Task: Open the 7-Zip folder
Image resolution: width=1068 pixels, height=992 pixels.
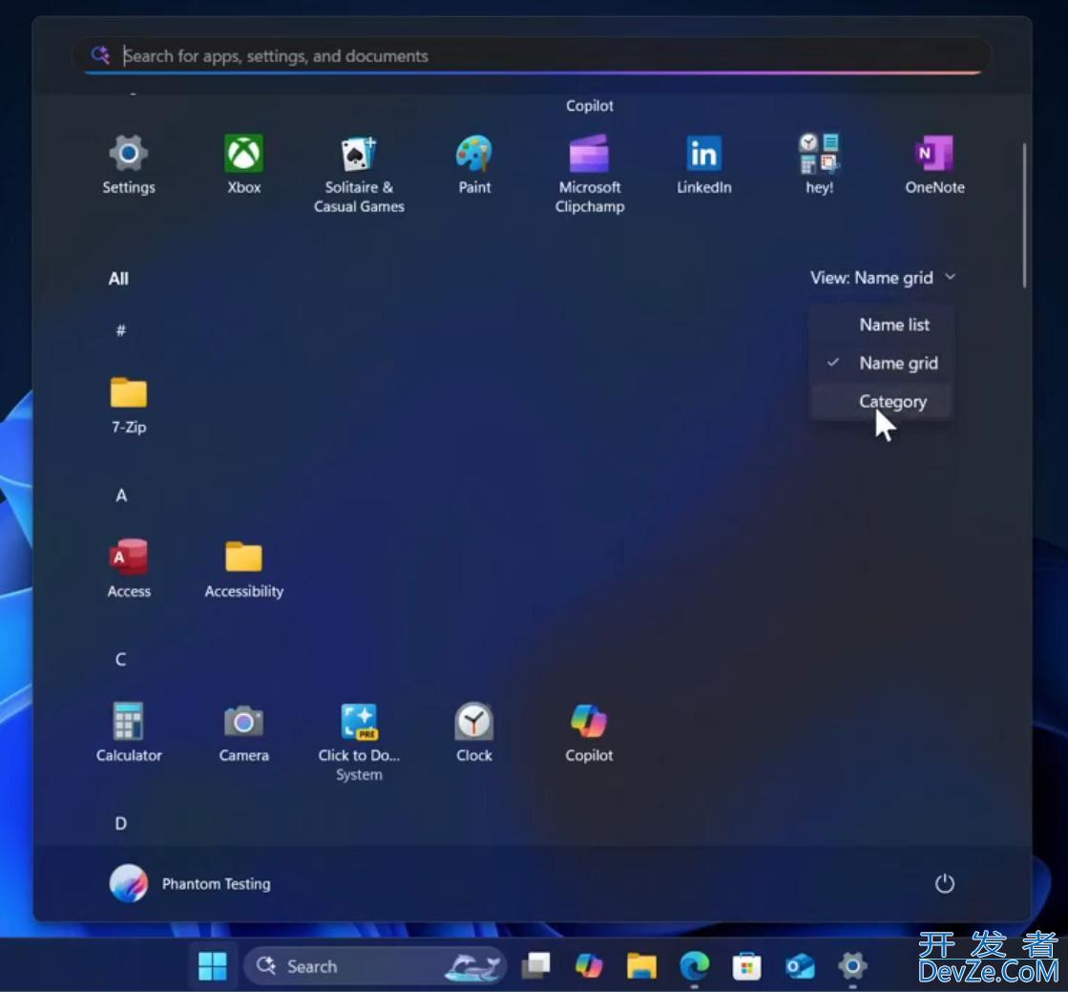Action: point(129,406)
